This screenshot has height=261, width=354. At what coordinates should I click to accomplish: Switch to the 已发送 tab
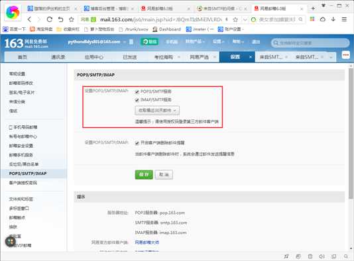129,57
